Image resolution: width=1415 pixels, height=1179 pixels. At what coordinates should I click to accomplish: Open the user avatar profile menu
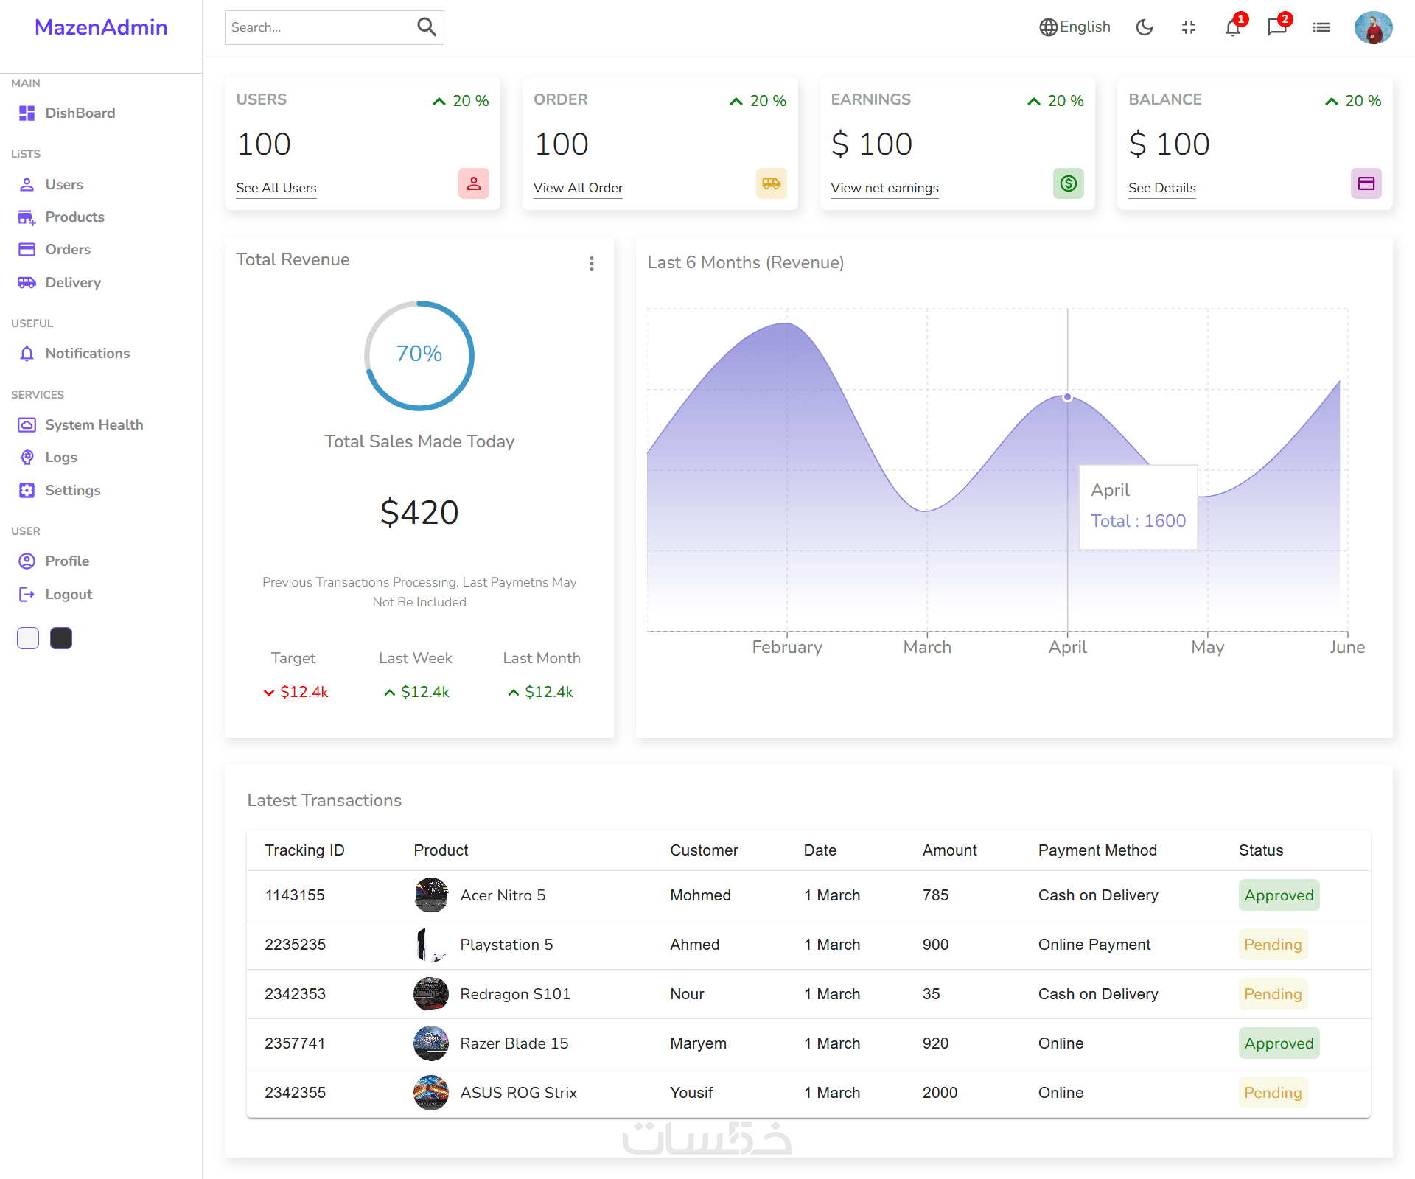1373,28
